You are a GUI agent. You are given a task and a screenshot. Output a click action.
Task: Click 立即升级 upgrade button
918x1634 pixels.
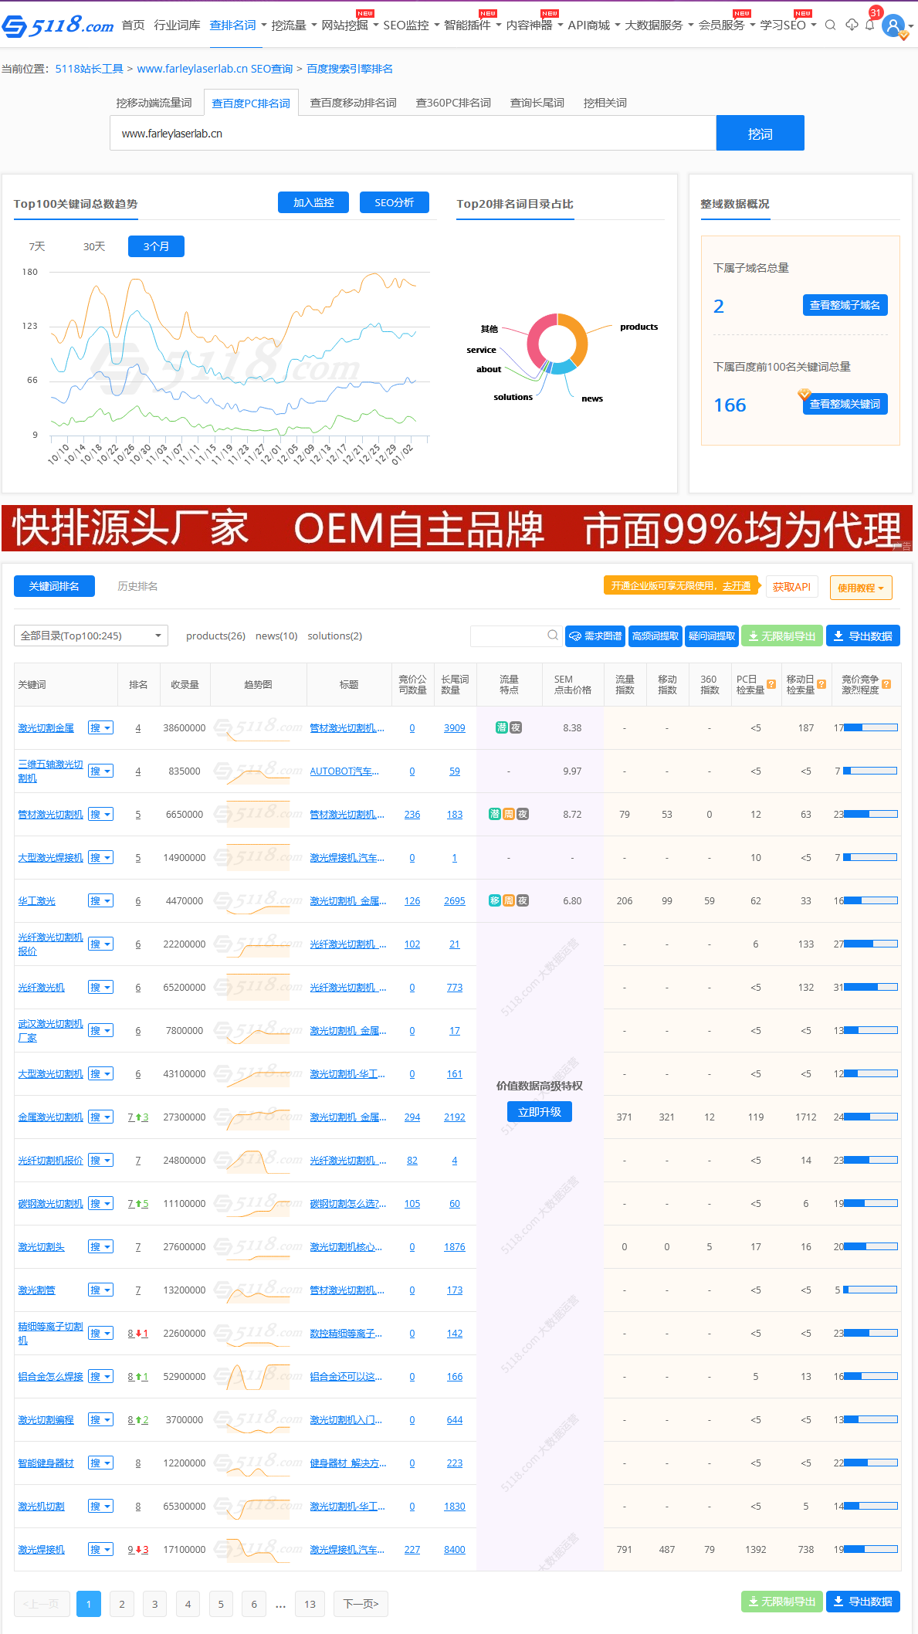(x=539, y=1112)
